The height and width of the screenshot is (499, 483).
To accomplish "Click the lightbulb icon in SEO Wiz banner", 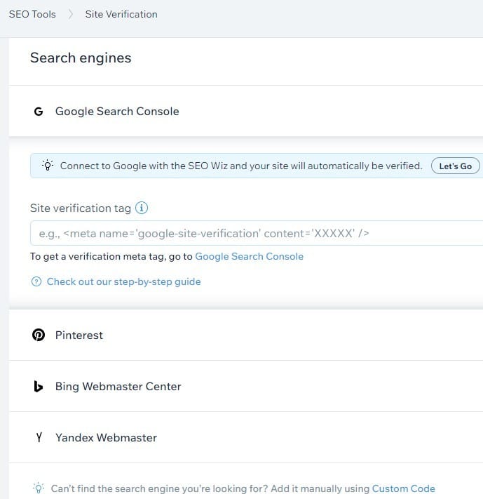I will (x=48, y=166).
